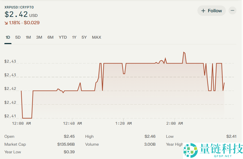This screenshot has width=243, height=159.
Task: Show the MAX time range
Action: coord(96,37)
